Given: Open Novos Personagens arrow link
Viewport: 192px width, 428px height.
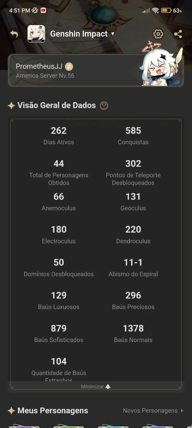Looking at the screenshot, I should pyautogui.click(x=153, y=411).
